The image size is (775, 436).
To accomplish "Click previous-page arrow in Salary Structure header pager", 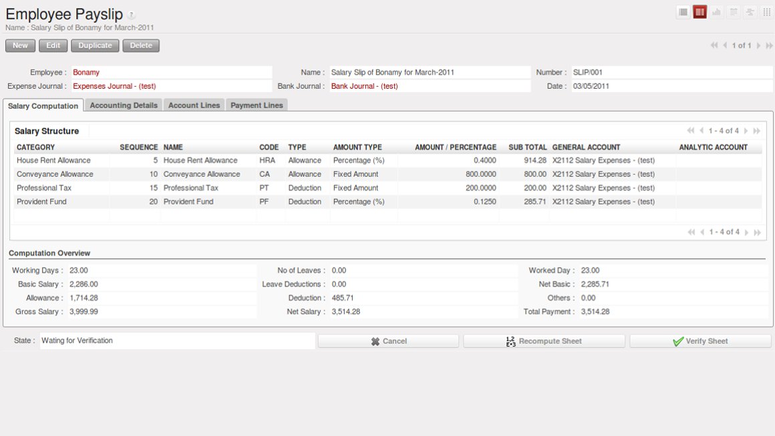I will [702, 131].
